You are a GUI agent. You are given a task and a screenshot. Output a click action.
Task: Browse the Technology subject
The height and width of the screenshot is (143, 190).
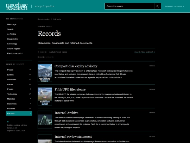(19, 94)
